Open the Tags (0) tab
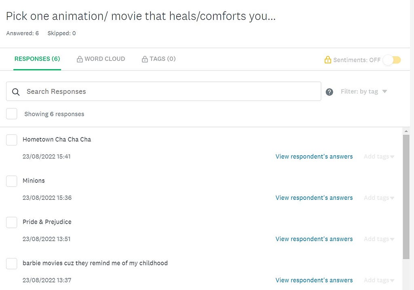The height and width of the screenshot is (290, 414). 158,59
